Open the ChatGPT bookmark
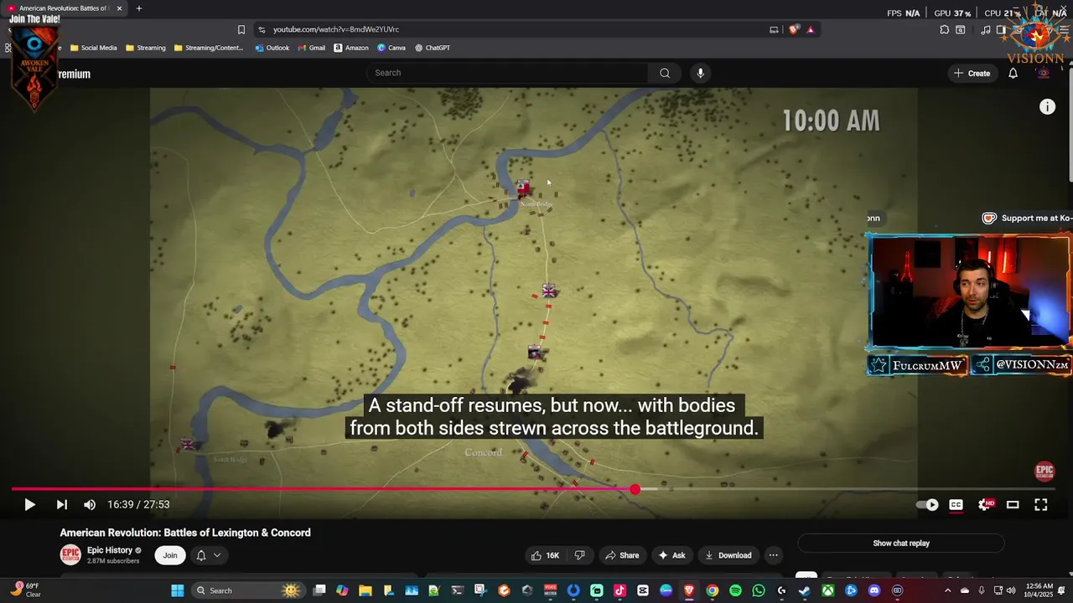This screenshot has width=1073, height=603. (x=433, y=48)
